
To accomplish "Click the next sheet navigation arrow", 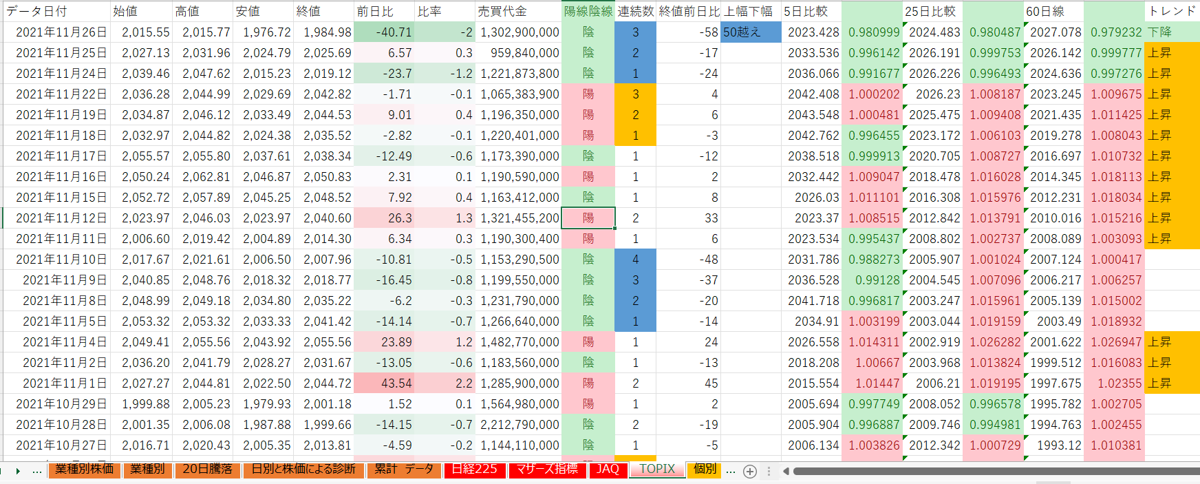I will 18,472.
